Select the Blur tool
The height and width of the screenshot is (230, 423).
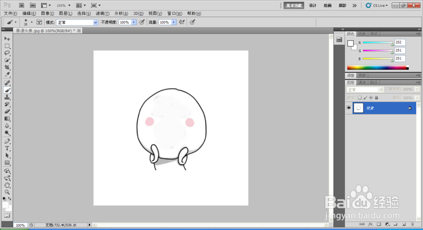(7, 126)
